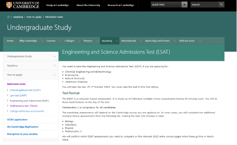
Task: Click Undergraduate Study in sidebar
Action: coord(19,56)
